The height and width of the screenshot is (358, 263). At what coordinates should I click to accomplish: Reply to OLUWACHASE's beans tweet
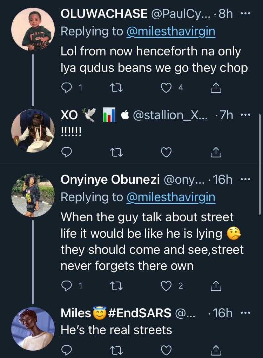click(67, 88)
